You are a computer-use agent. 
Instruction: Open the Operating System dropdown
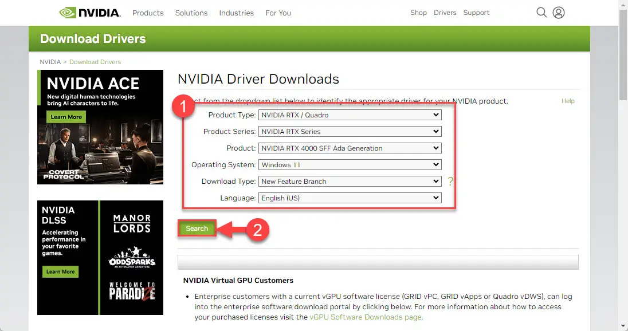click(x=350, y=165)
